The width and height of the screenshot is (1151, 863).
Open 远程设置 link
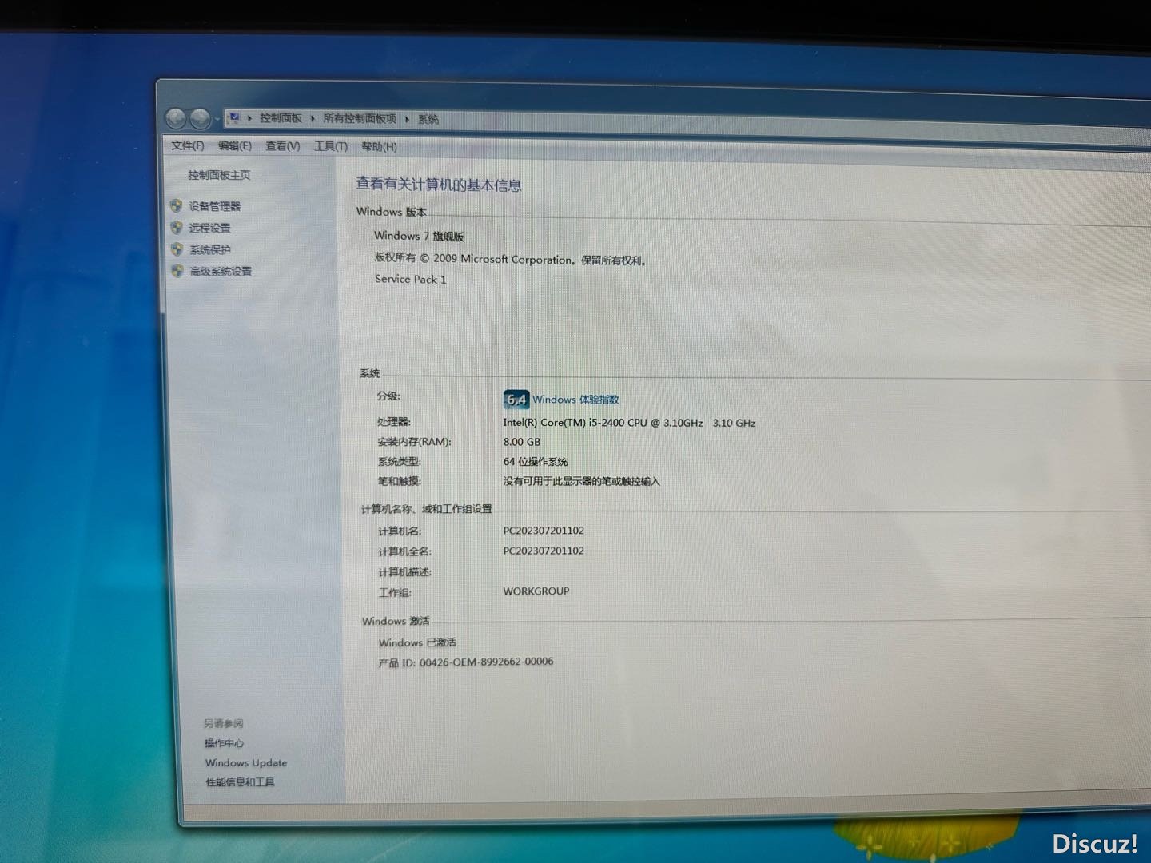(x=210, y=228)
